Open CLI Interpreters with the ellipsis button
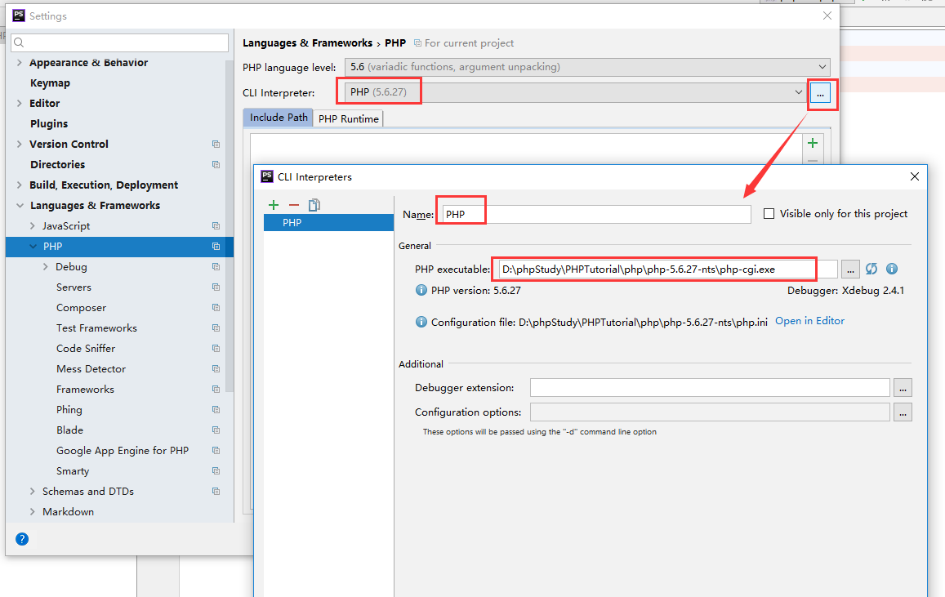The height and width of the screenshot is (597, 945). 821,93
